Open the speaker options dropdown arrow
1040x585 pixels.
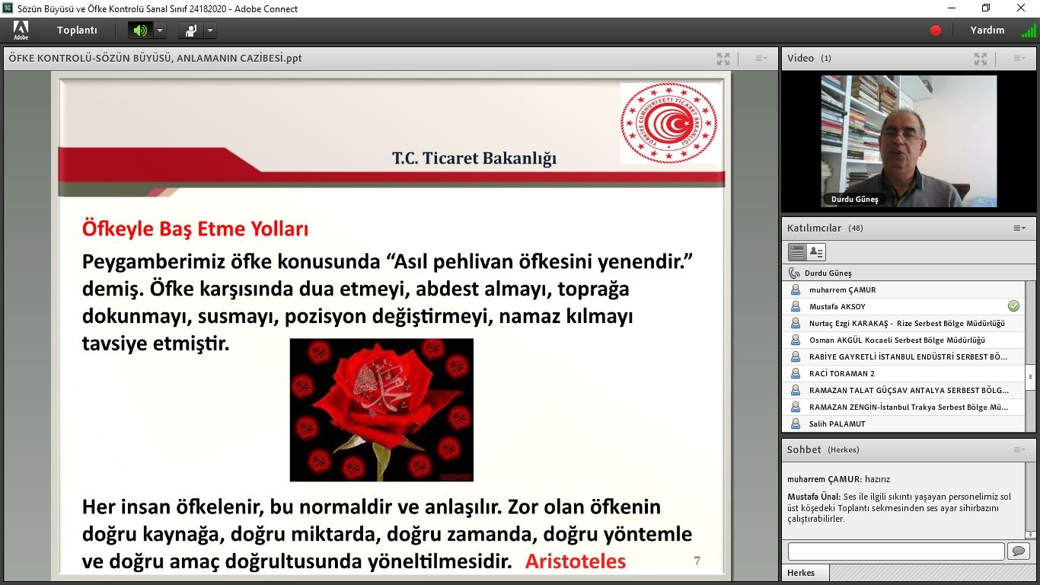(x=160, y=30)
